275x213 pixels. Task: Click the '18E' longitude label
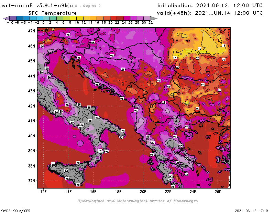pos(118,192)
